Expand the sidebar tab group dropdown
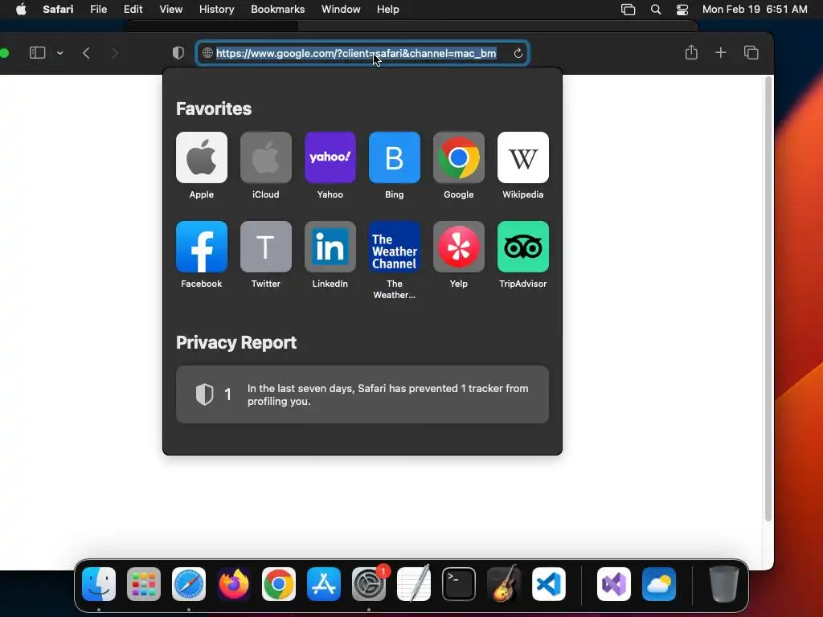This screenshot has height=617, width=823. [59, 53]
